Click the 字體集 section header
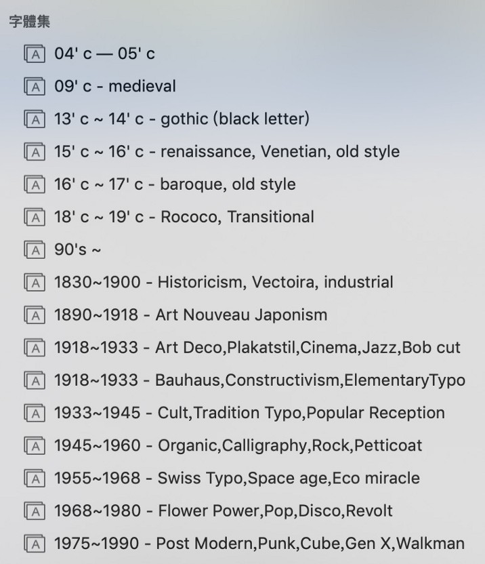This screenshot has width=485, height=564. tap(29, 21)
